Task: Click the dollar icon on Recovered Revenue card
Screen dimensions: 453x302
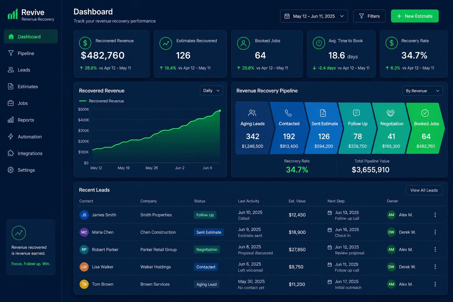Action: pos(85,43)
